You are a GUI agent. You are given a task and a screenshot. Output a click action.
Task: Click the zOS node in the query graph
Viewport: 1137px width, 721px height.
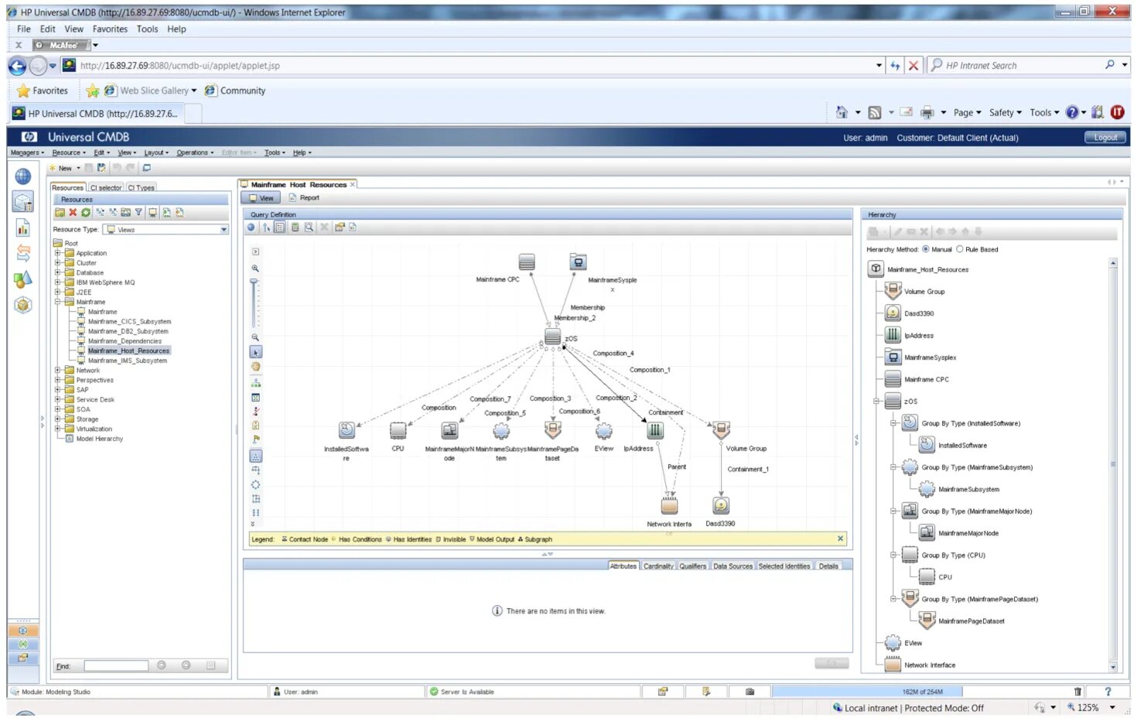[x=552, y=337]
